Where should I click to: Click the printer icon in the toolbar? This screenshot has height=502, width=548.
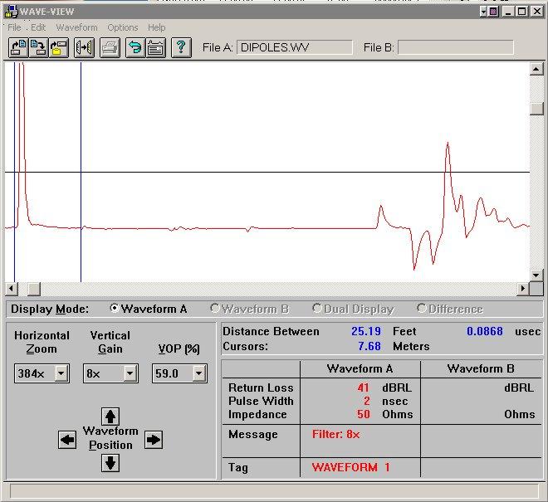(110, 47)
